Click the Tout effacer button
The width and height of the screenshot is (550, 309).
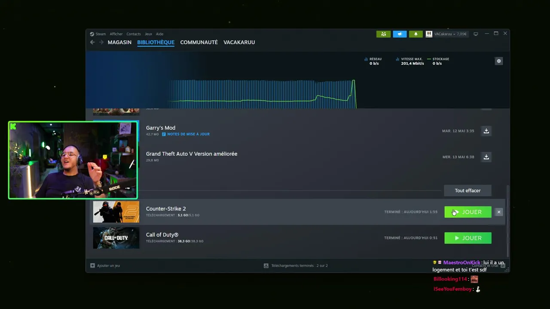coord(467,191)
